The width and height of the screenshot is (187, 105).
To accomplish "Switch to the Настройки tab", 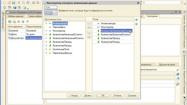I will pos(152,16).
